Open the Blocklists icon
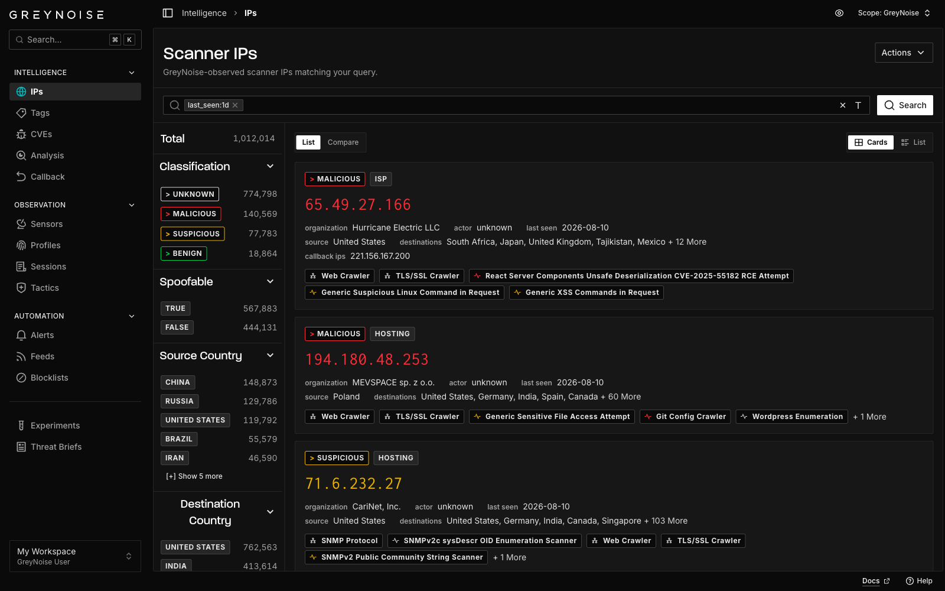 point(21,378)
